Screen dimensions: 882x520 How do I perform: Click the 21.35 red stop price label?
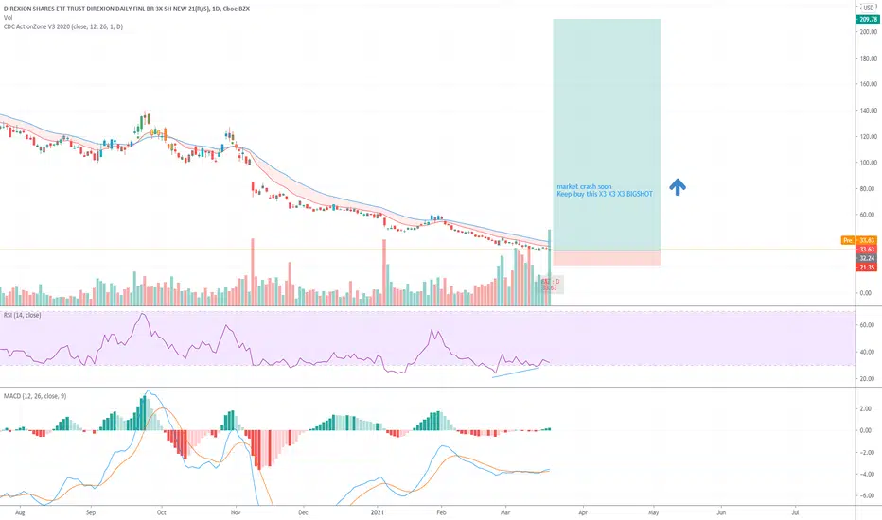[x=867, y=268]
